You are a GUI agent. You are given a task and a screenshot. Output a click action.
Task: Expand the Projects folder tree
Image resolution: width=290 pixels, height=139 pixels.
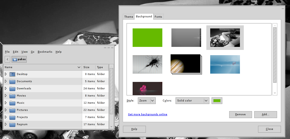click(x=6, y=117)
